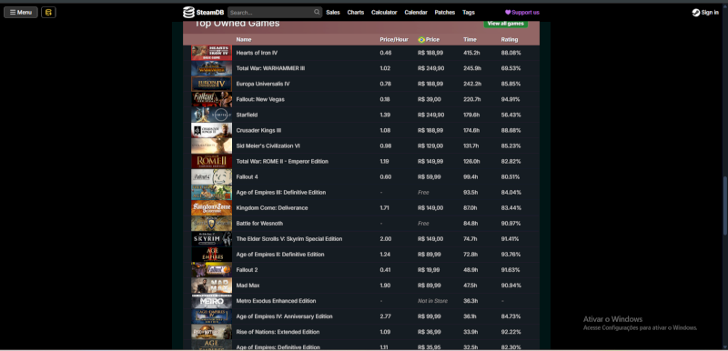Sort by the Name column header
Viewport: 728px width, 351px height.
tap(244, 39)
